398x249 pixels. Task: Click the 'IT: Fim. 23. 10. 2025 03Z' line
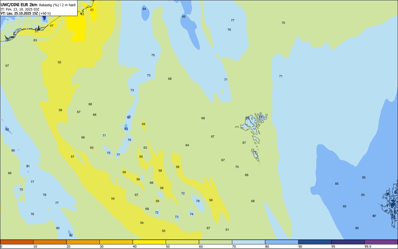(20, 9)
